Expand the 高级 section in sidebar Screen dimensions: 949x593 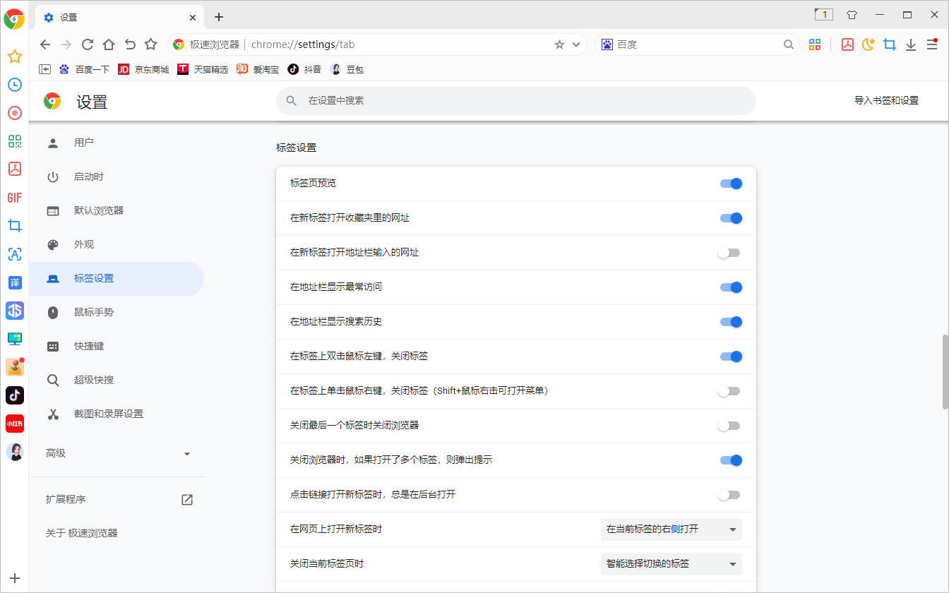[118, 453]
